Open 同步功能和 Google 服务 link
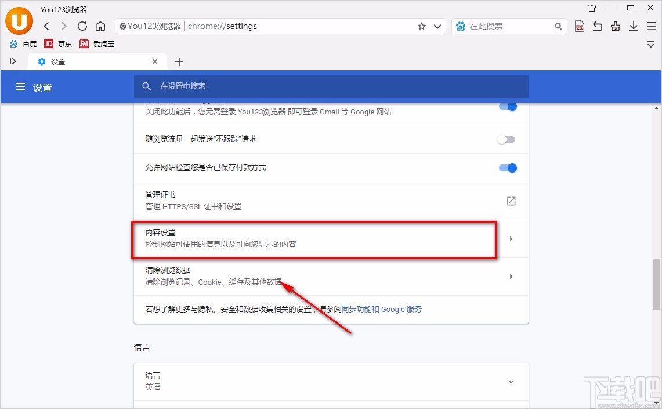Viewport: 662px width, 409px height. click(381, 309)
